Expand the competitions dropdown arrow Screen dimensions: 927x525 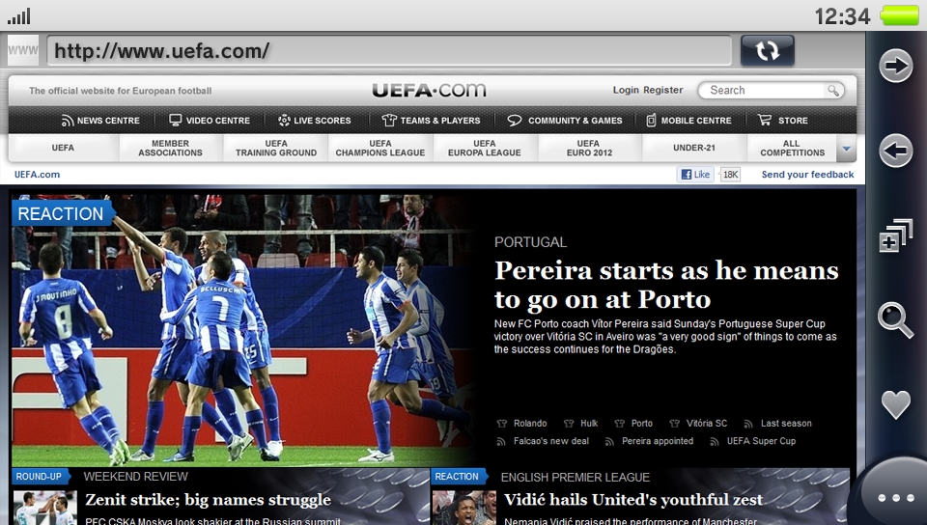(x=847, y=149)
